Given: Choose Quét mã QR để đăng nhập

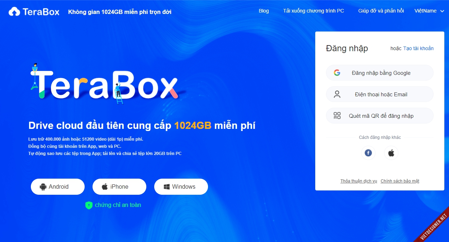Looking at the screenshot, I should 380,116.
